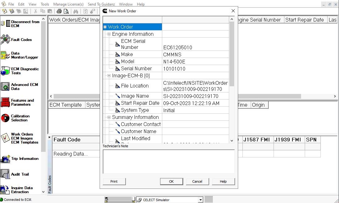Open the Fault Codes view

(x=16, y=39)
